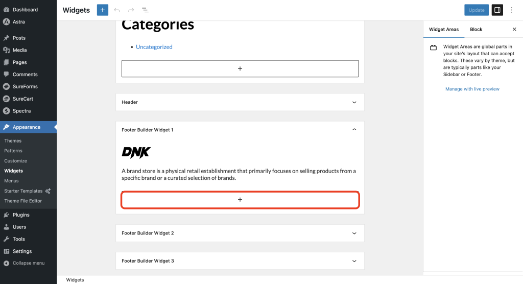Toggle the Settings sidebar panel icon
This screenshot has width=523, height=284.
coord(497,10)
